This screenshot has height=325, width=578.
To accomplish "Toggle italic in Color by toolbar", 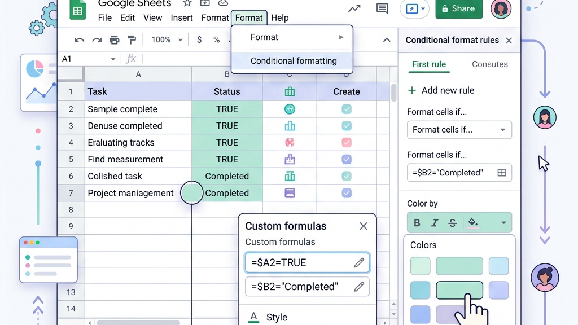I will 435,222.
